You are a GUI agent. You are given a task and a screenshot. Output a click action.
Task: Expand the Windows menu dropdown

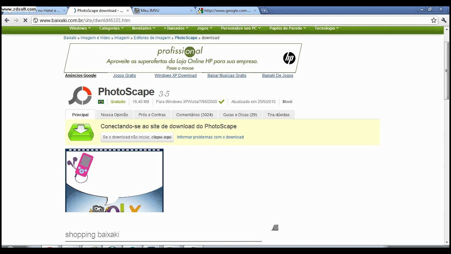click(80, 28)
